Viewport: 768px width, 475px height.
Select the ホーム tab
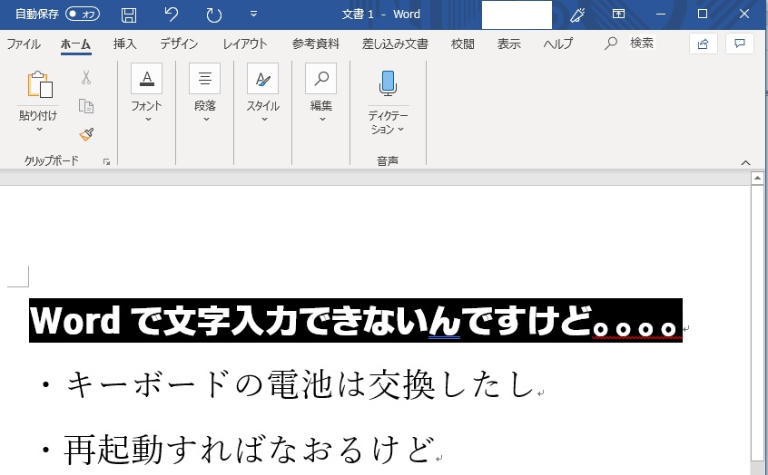pyautogui.click(x=76, y=44)
